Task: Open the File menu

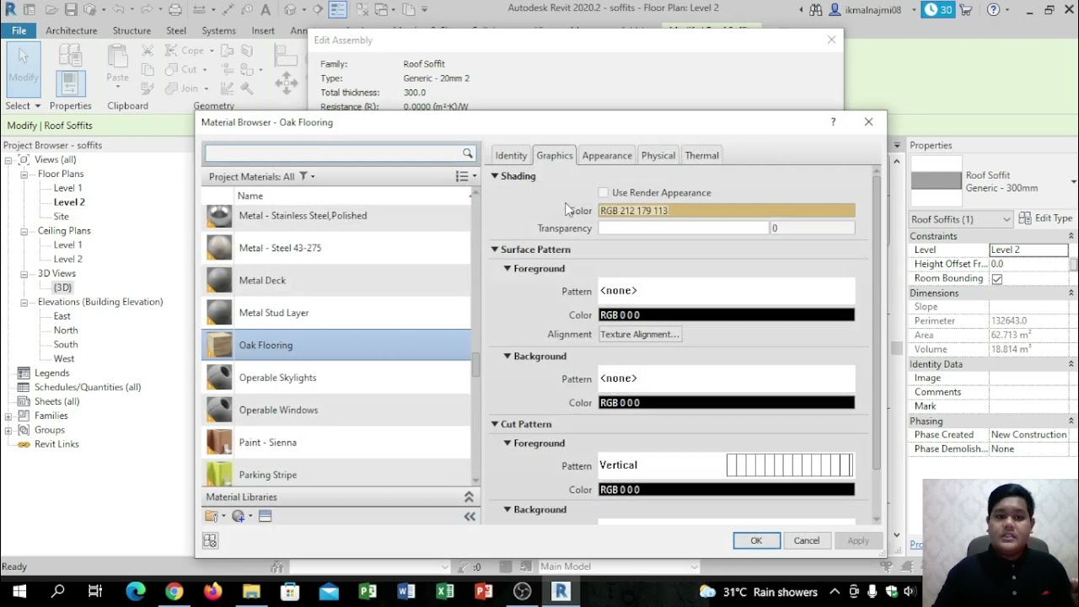Action: coord(19,30)
